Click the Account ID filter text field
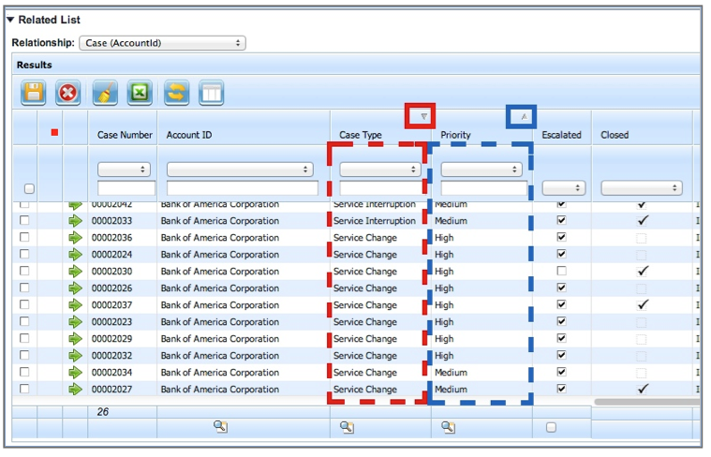711x457 pixels. (242, 188)
